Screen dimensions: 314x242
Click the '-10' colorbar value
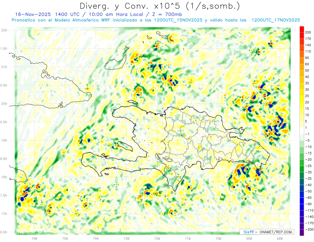click(x=308, y=147)
